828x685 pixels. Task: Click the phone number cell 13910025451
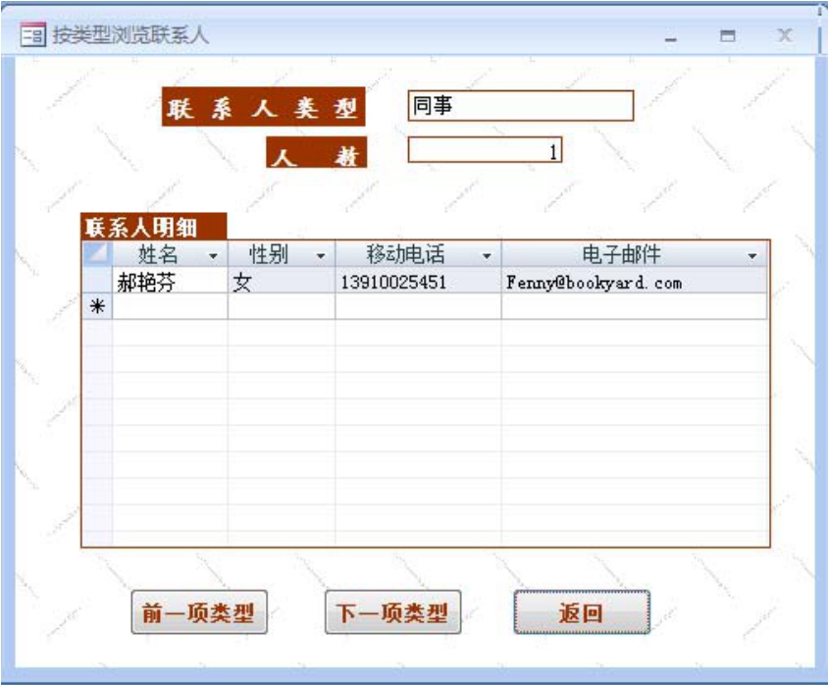click(x=418, y=283)
